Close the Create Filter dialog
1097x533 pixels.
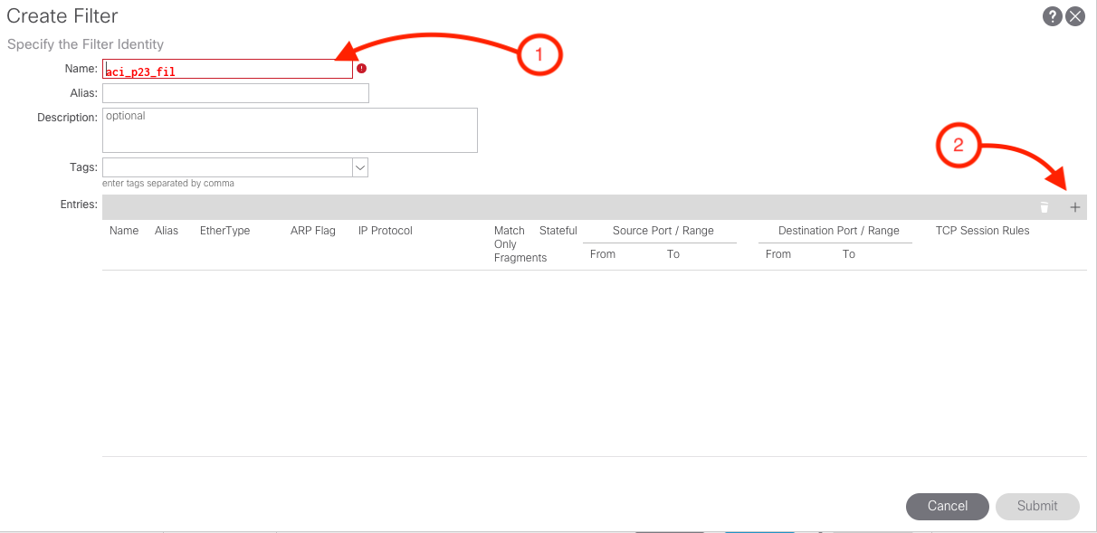coord(1075,16)
